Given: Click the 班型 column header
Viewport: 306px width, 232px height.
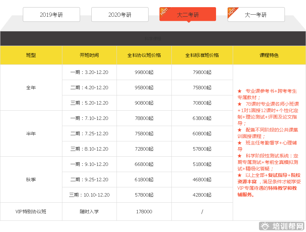Looking at the screenshot, I should pyautogui.click(x=31, y=55).
